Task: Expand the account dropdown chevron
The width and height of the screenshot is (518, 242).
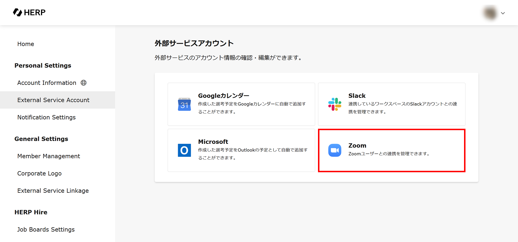Action: pos(503,13)
